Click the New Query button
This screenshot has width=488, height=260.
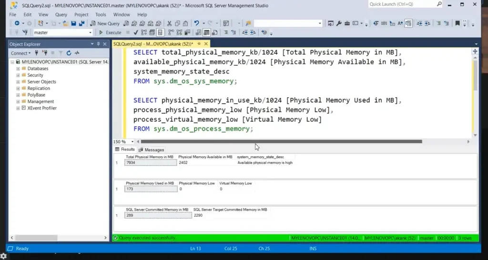coord(105,23)
